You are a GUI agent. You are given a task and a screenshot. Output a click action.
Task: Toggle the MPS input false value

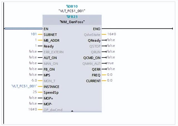(33, 75)
